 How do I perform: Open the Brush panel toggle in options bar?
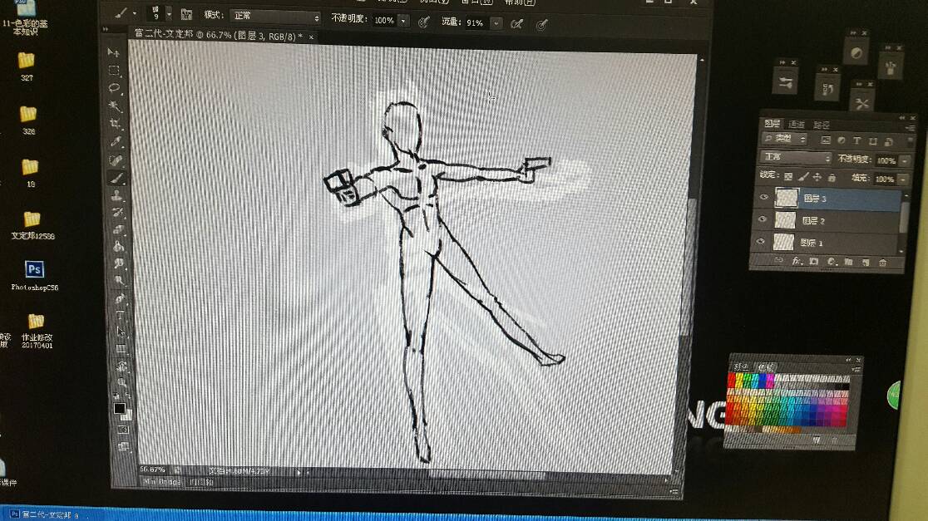click(x=186, y=15)
